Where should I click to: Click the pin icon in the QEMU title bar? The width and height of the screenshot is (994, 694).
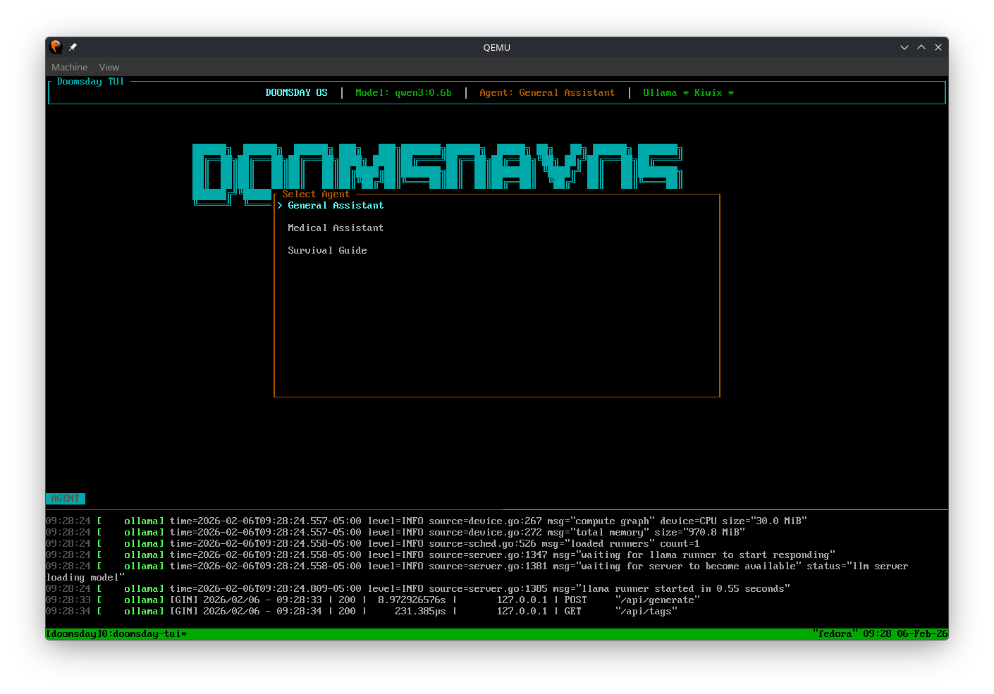click(72, 47)
